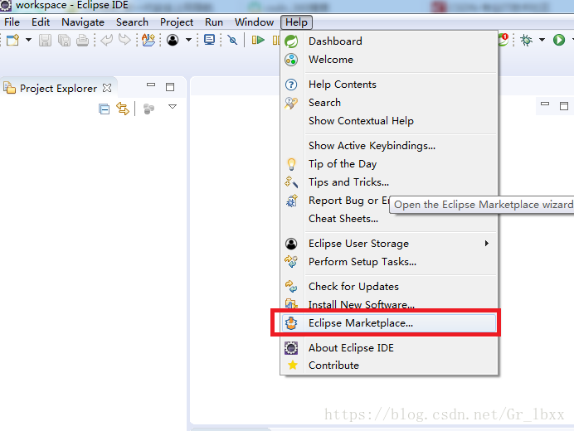Viewport: 574px width, 431px height.
Task: Open the Debug configurations dropdown arrow
Action: (x=542, y=40)
